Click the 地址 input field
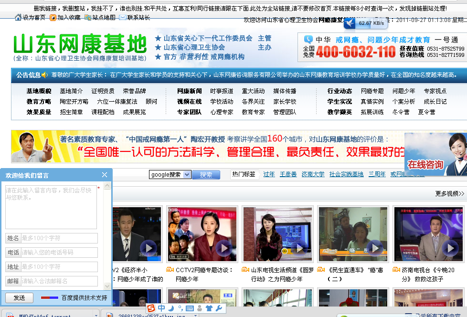 (x=59, y=267)
